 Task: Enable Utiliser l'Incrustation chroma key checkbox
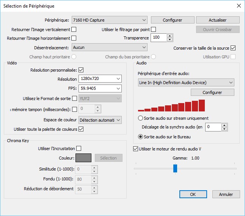point(79,149)
